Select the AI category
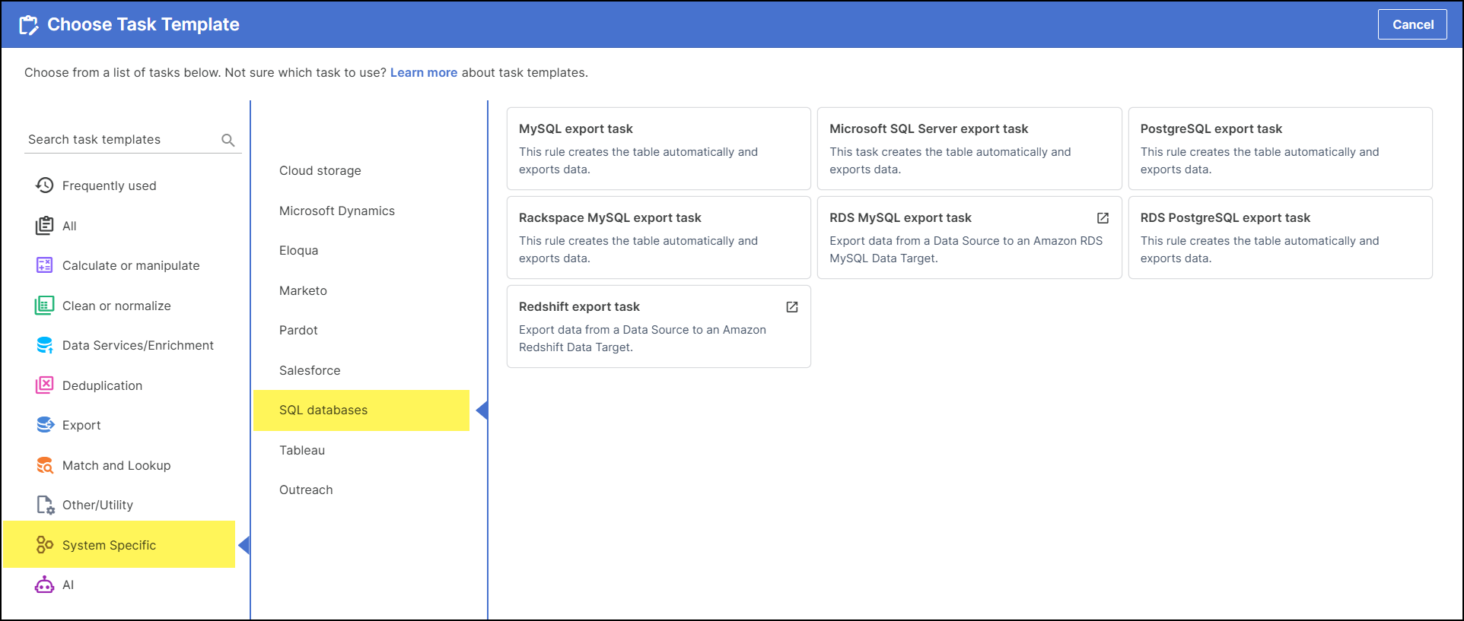This screenshot has width=1464, height=621. click(x=68, y=585)
